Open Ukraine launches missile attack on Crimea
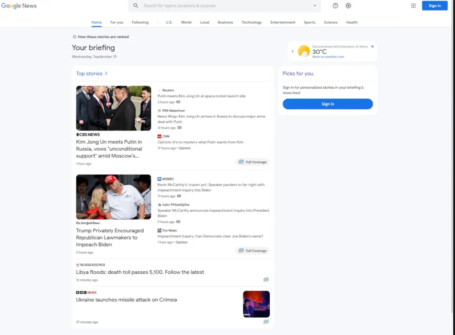This screenshot has height=335, width=455. click(126, 300)
